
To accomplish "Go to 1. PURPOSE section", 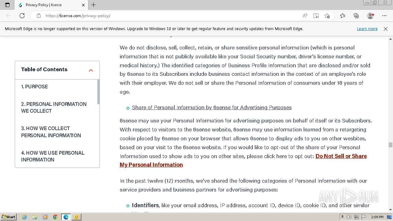I will 34,87.
